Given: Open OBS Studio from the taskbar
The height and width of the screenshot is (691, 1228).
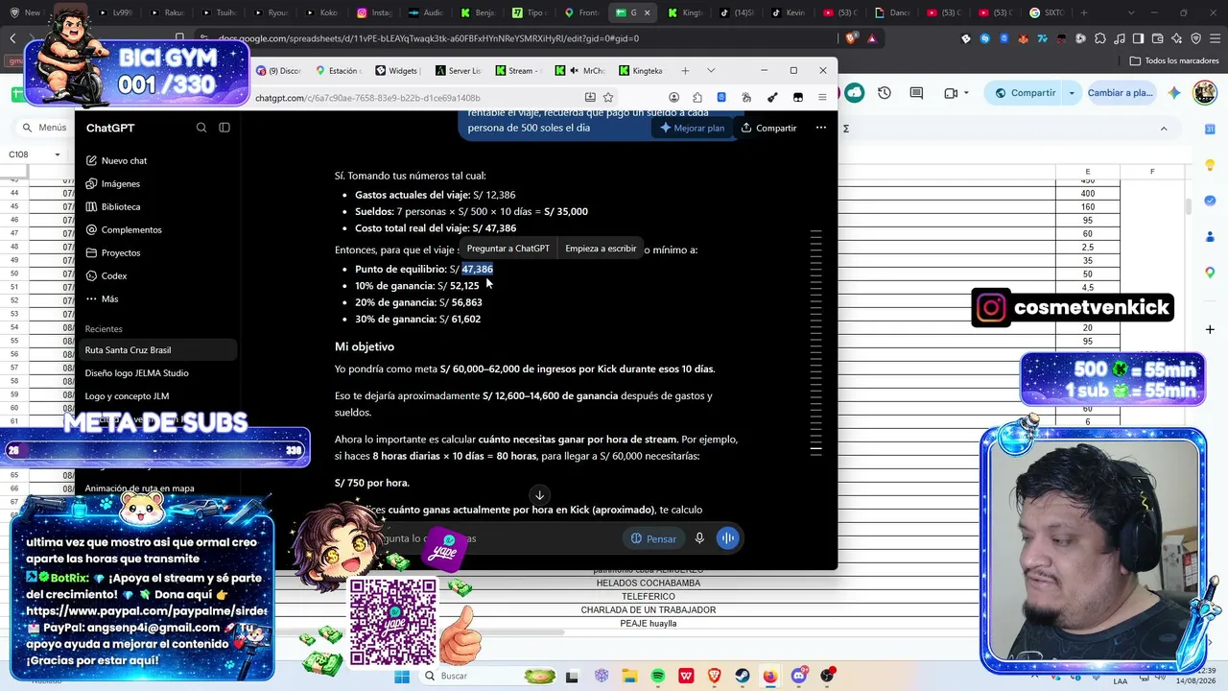Looking at the screenshot, I should pyautogui.click(x=827, y=677).
